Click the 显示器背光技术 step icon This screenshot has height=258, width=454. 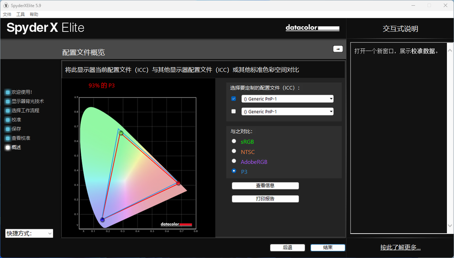[8, 101]
